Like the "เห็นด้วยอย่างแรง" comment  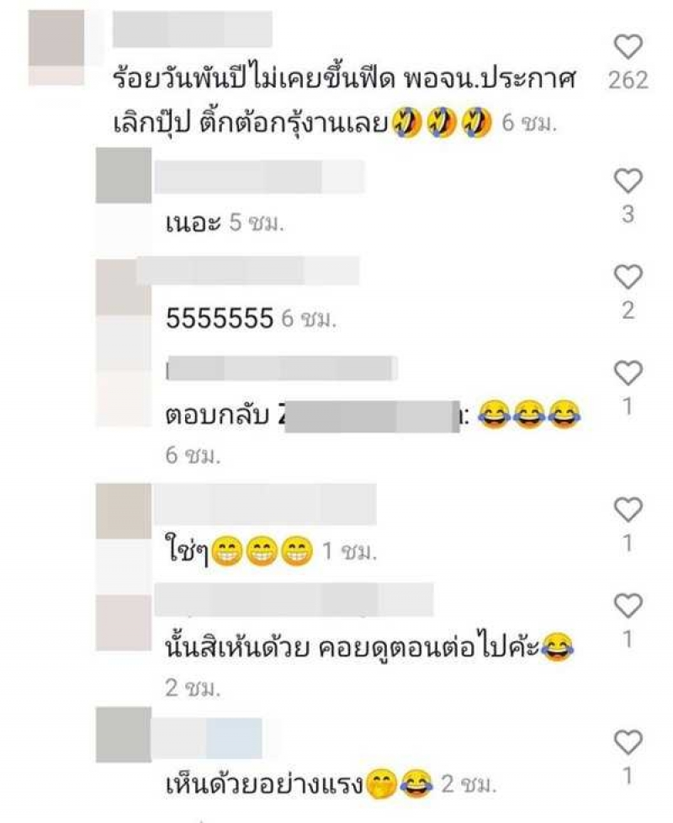[x=628, y=742]
